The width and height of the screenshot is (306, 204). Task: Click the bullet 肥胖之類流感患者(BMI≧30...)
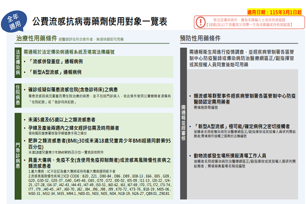[99, 144]
